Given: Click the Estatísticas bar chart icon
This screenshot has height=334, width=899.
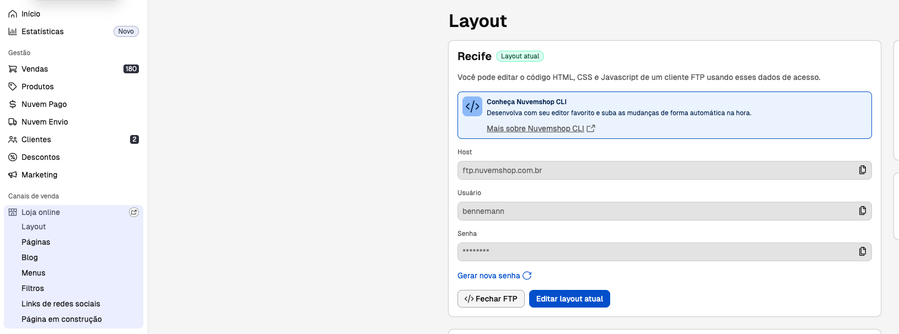Looking at the screenshot, I should (x=13, y=31).
